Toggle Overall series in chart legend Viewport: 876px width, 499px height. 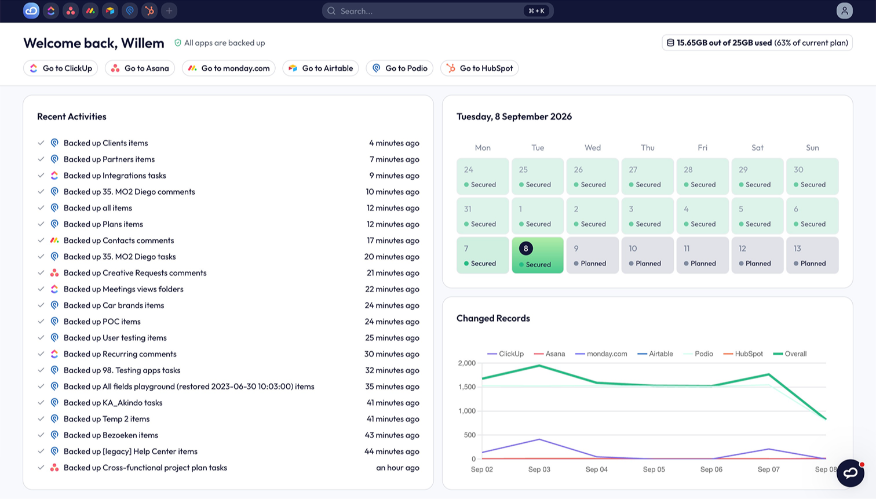point(790,354)
